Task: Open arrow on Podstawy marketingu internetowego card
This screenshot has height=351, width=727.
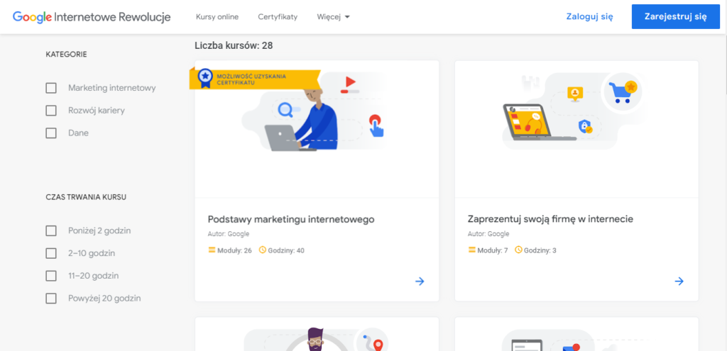Action: click(420, 281)
